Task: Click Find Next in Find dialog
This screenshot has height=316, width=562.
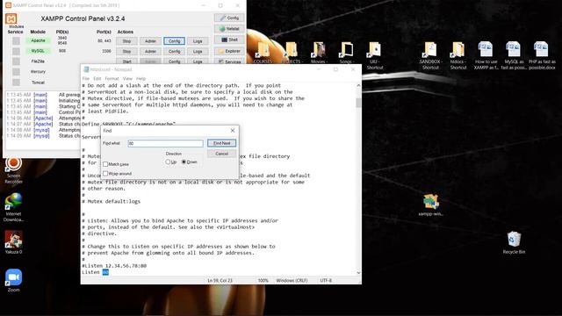Action: point(221,143)
